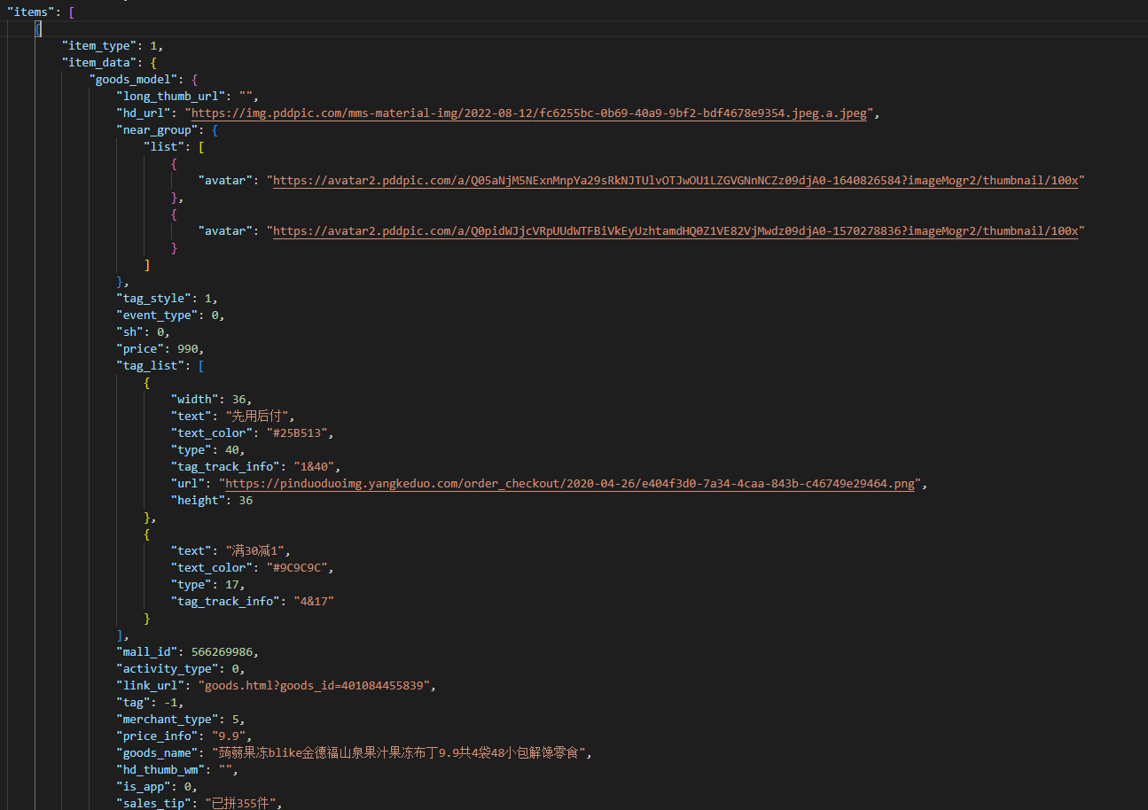Click the text value "满30减1"
The width and height of the screenshot is (1148, 810).
254,551
